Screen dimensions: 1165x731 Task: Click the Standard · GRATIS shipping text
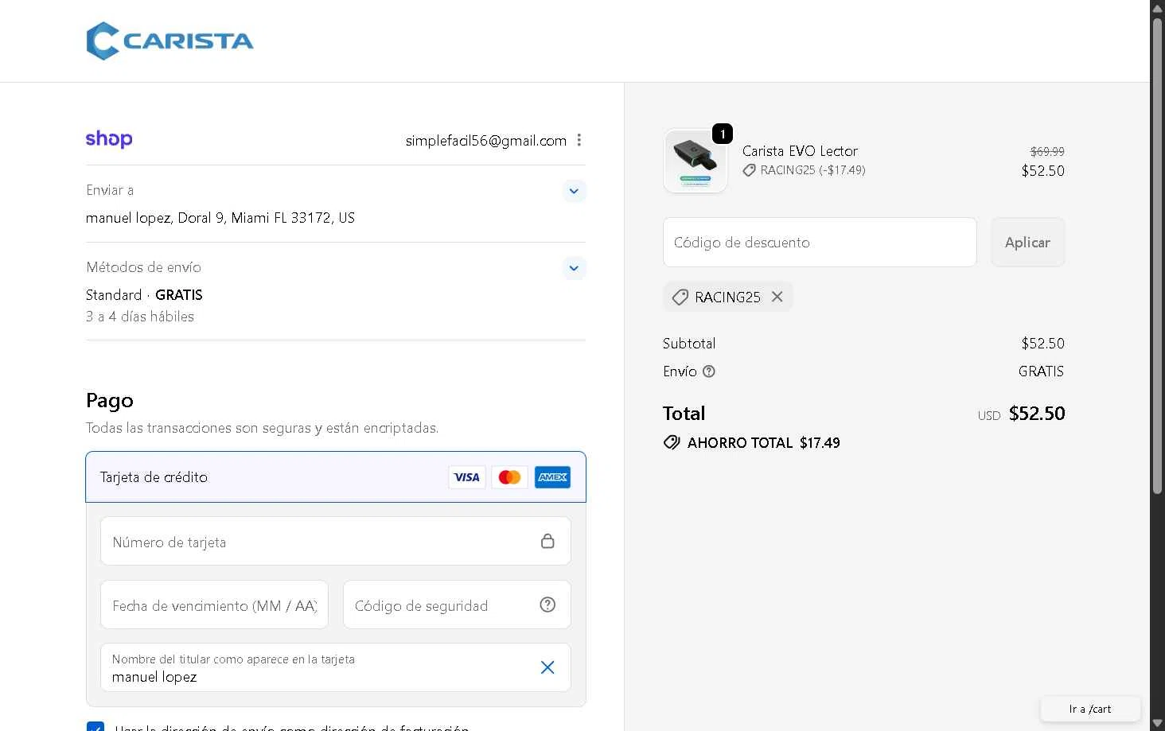[x=144, y=295]
